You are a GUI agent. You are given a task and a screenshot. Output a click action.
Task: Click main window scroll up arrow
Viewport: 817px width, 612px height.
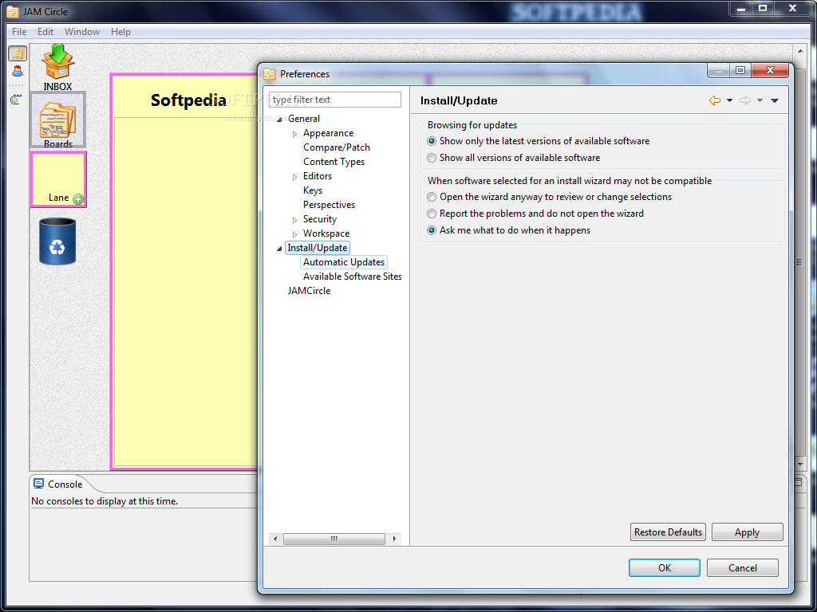(801, 51)
